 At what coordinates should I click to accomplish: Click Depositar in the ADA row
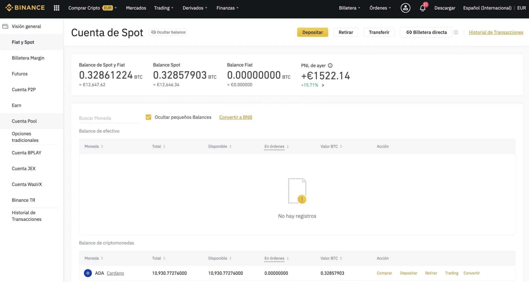409,273
